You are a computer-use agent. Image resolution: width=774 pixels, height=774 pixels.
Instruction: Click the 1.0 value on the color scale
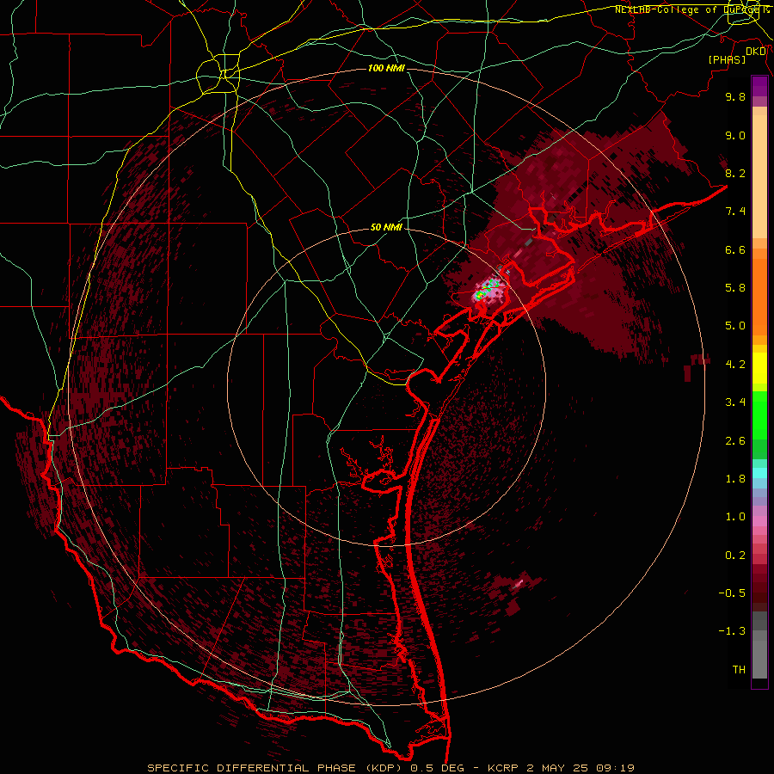pyautogui.click(x=735, y=517)
